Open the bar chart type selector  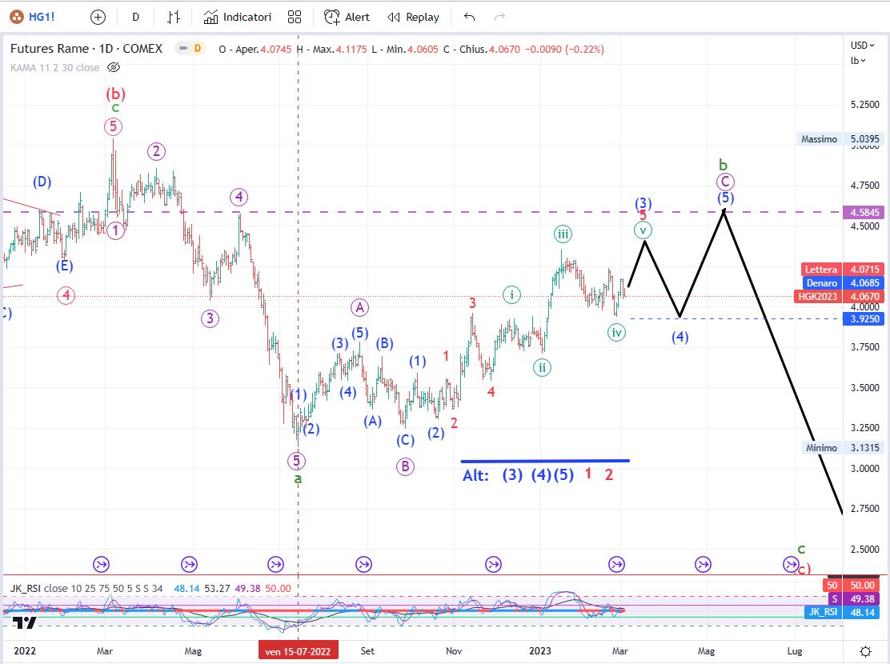[174, 17]
